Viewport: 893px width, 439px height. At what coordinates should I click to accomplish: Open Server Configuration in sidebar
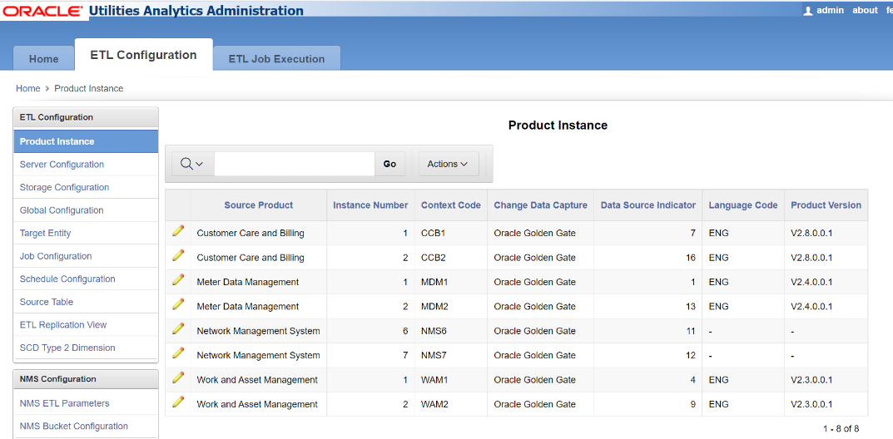tap(86, 165)
